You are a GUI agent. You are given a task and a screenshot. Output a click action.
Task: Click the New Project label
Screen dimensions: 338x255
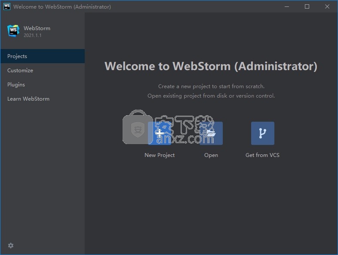(160, 155)
